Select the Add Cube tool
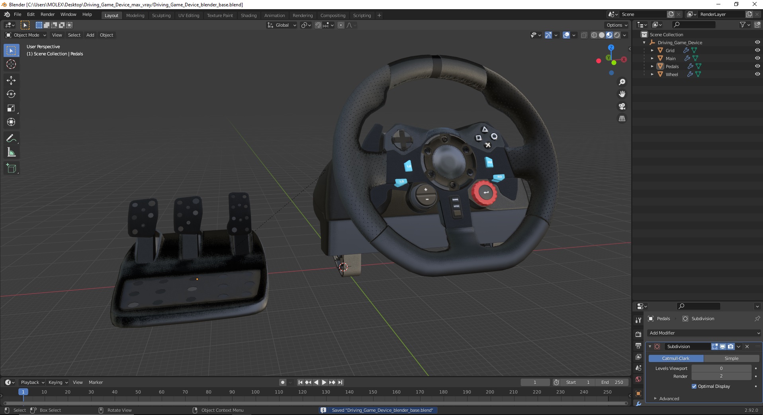 (11, 168)
